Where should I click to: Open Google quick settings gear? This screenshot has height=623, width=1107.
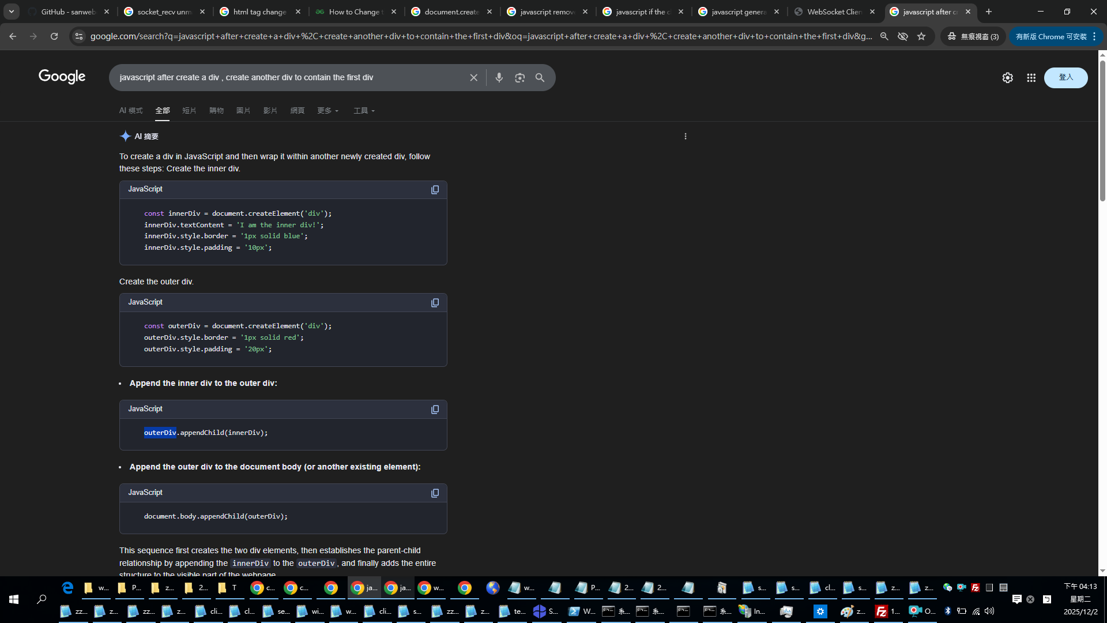pyautogui.click(x=1007, y=78)
